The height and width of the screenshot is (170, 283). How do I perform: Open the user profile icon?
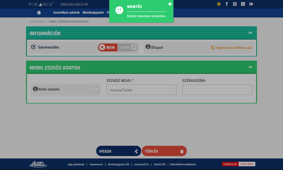(243, 4)
